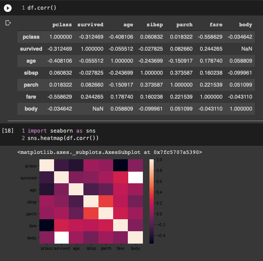Select the 'pclass' column header in table
The width and height of the screenshot is (263, 261).
tap(62, 25)
